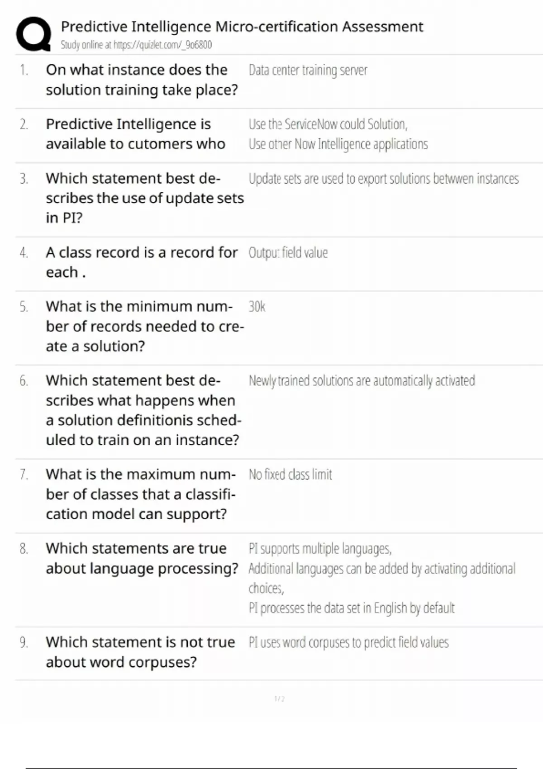Viewport: 543px width, 769px height.
Task: Click the 'No fixed class limit' answer
Action: [290, 475]
